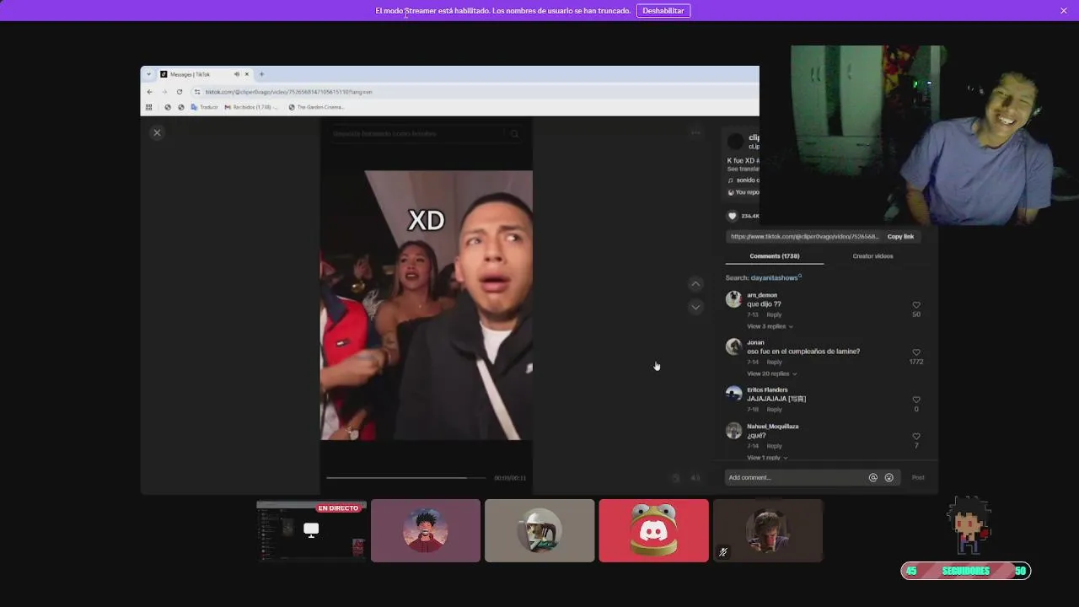The image size is (1079, 607).
Task: Open am_demon commenter profile
Action: [762, 295]
